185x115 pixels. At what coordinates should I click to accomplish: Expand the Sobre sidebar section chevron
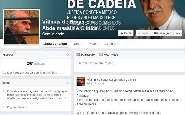(68, 83)
